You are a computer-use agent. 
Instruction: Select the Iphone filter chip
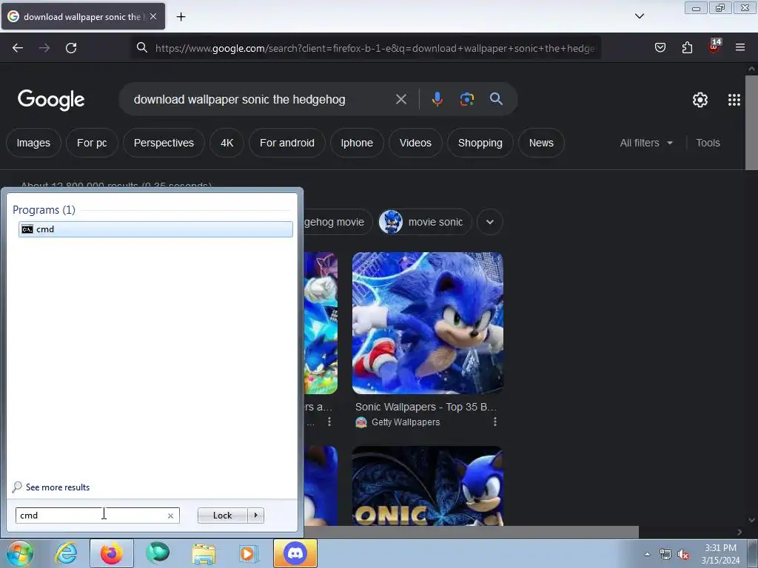(357, 143)
